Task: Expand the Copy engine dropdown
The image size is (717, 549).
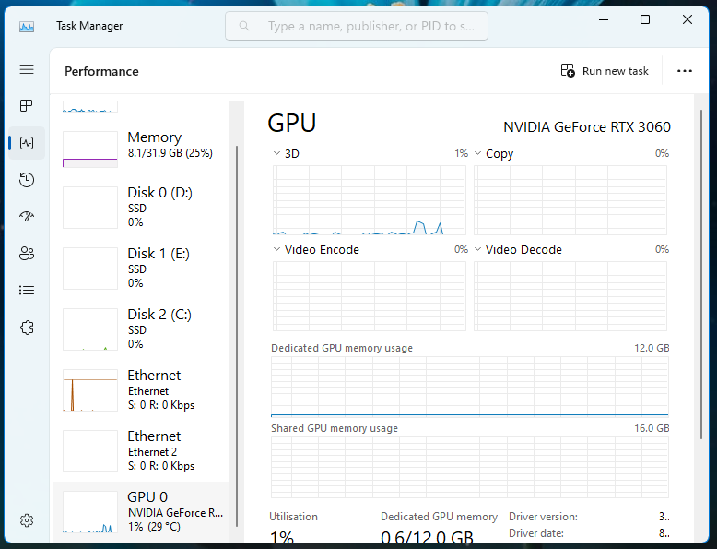Action: pos(478,153)
